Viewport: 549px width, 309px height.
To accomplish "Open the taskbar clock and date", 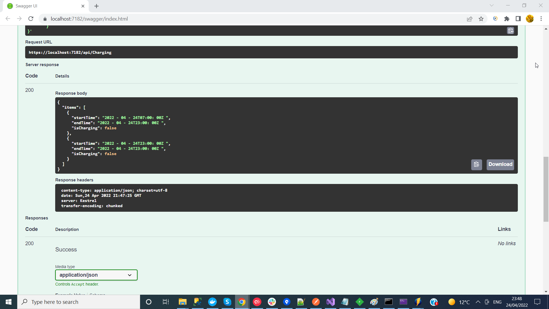I will (517, 302).
